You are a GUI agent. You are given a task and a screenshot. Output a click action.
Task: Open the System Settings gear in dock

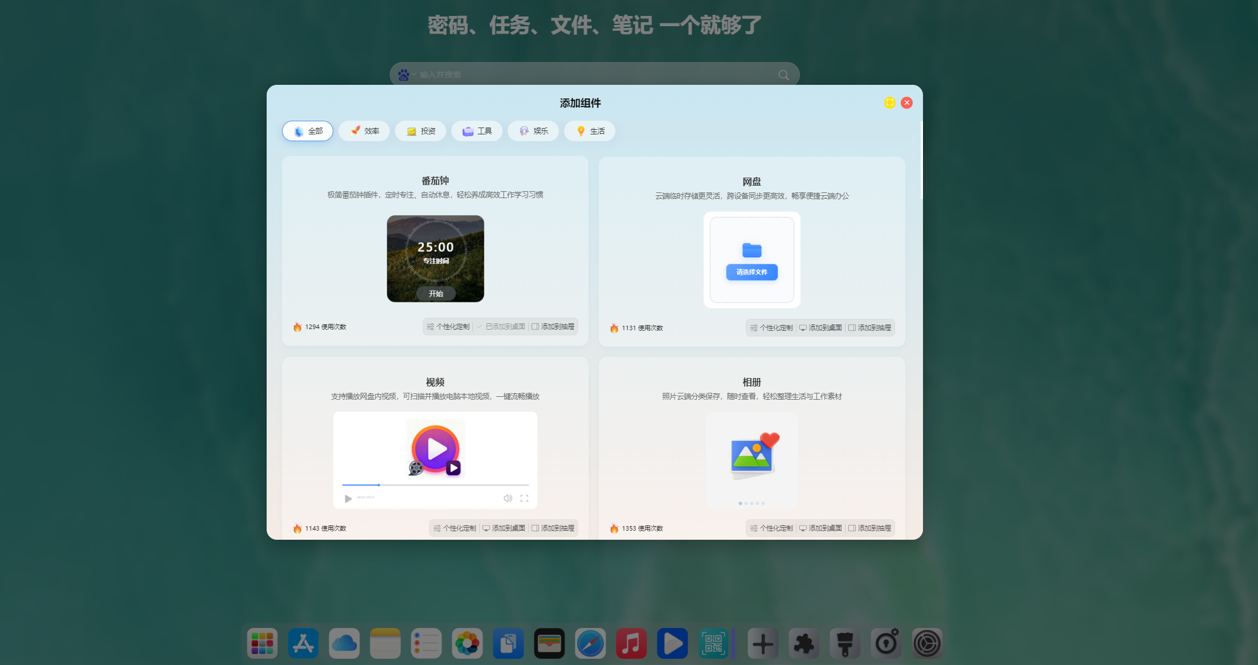(928, 643)
